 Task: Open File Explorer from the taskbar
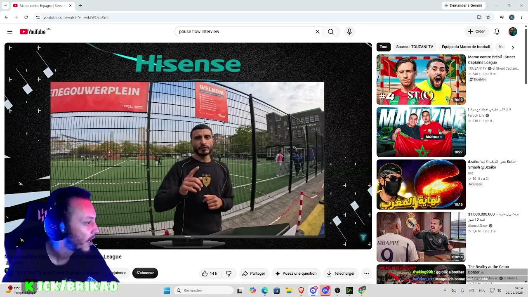(x=289, y=291)
